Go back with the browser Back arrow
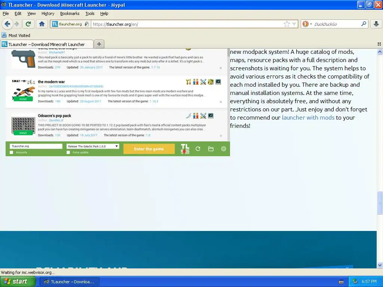The image size is (383, 287). [x=7, y=24]
